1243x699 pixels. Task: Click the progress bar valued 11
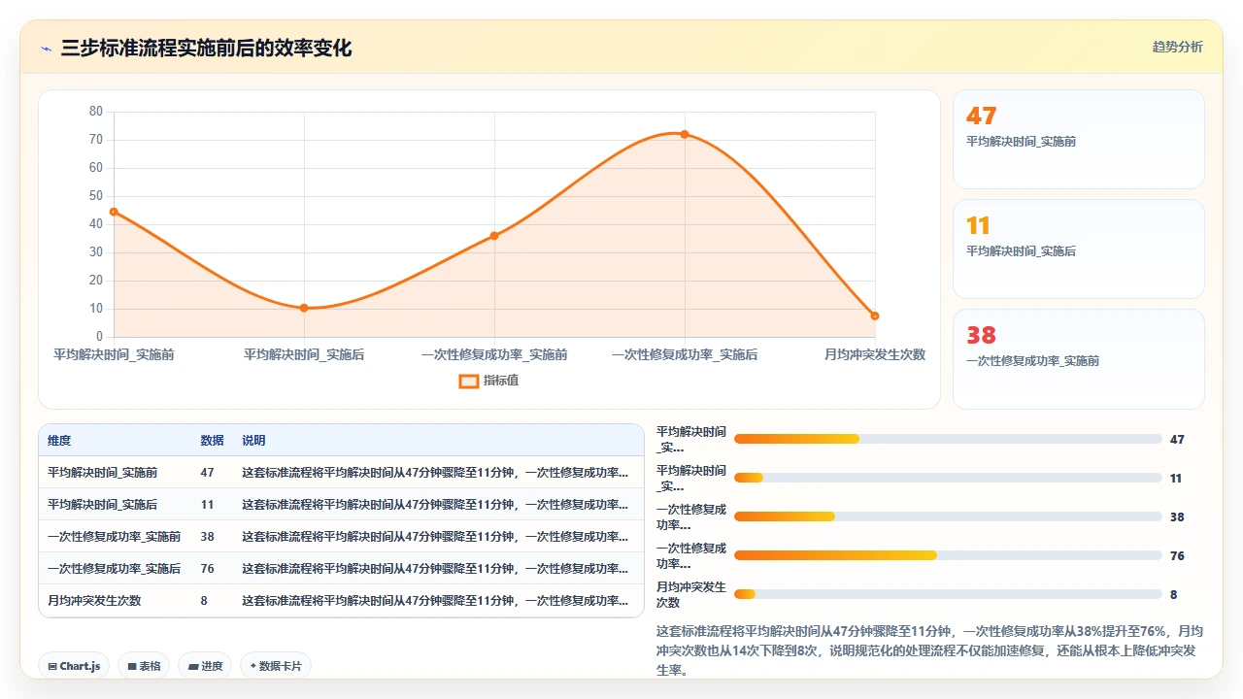[948, 478]
